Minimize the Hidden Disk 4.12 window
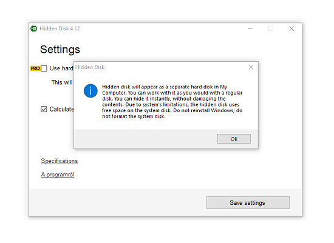Viewport: 334px width, 243px height. coord(250,28)
